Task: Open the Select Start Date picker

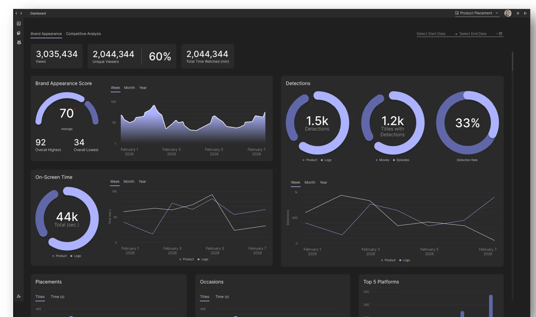Action: (x=431, y=34)
